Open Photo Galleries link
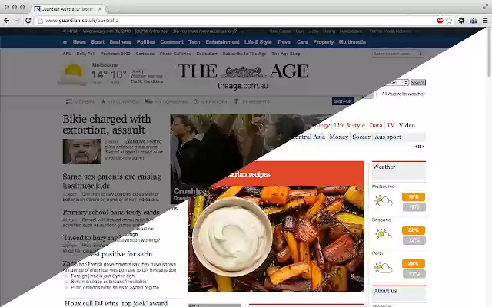 click(x=175, y=54)
